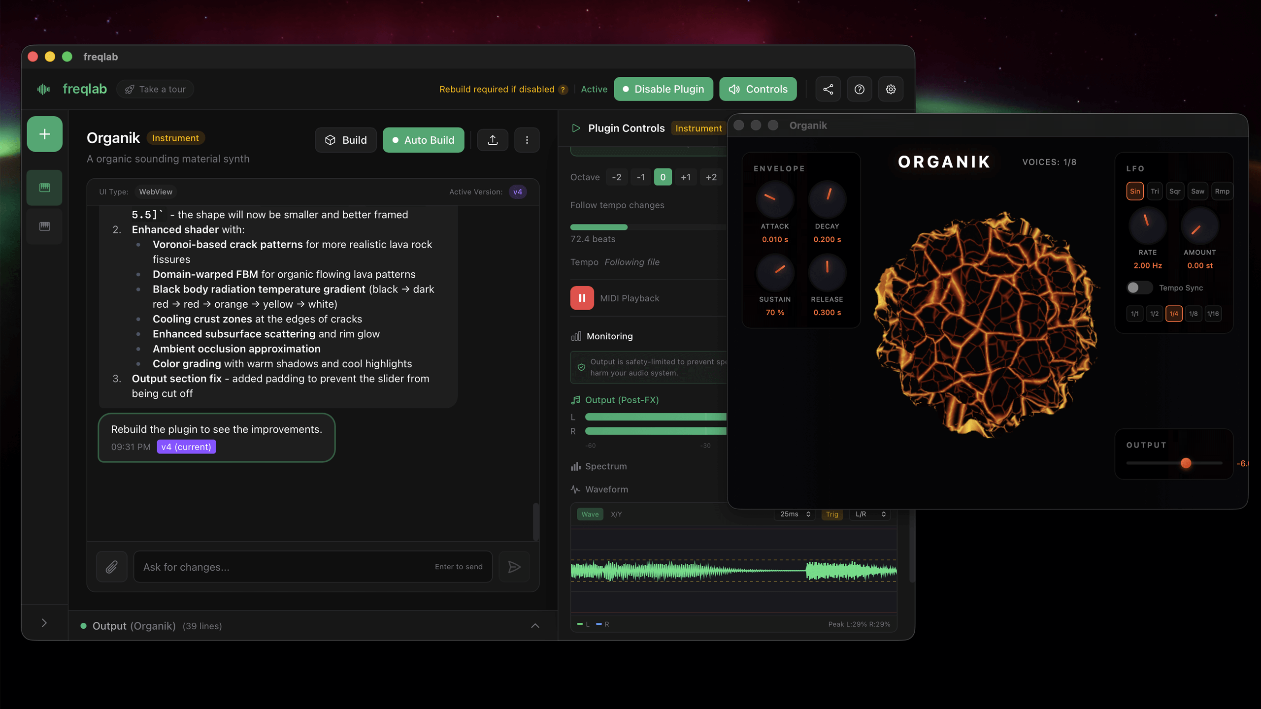Collapse the Output (Organik) log panel
The width and height of the screenshot is (1261, 709).
point(535,625)
